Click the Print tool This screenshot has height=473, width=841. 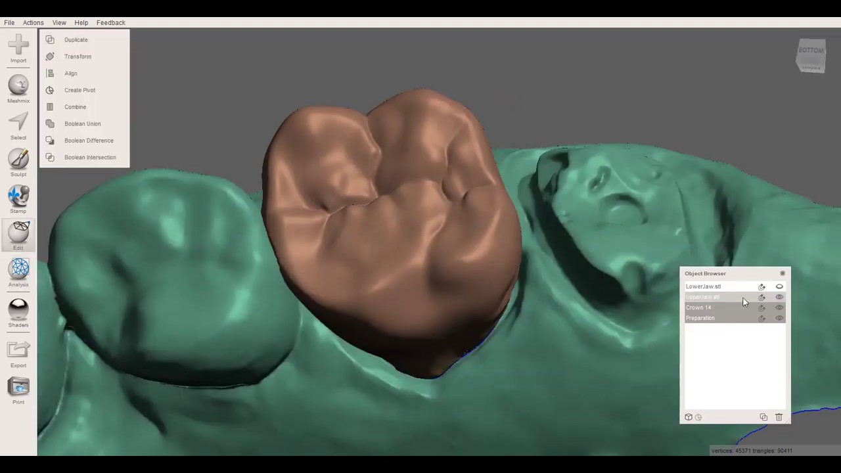click(x=18, y=391)
